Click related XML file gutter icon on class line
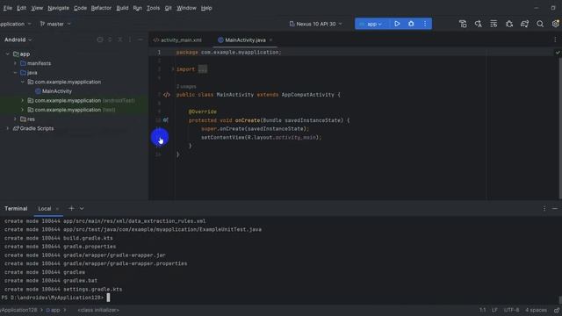Image resolution: width=562 pixels, height=316 pixels. [166, 95]
